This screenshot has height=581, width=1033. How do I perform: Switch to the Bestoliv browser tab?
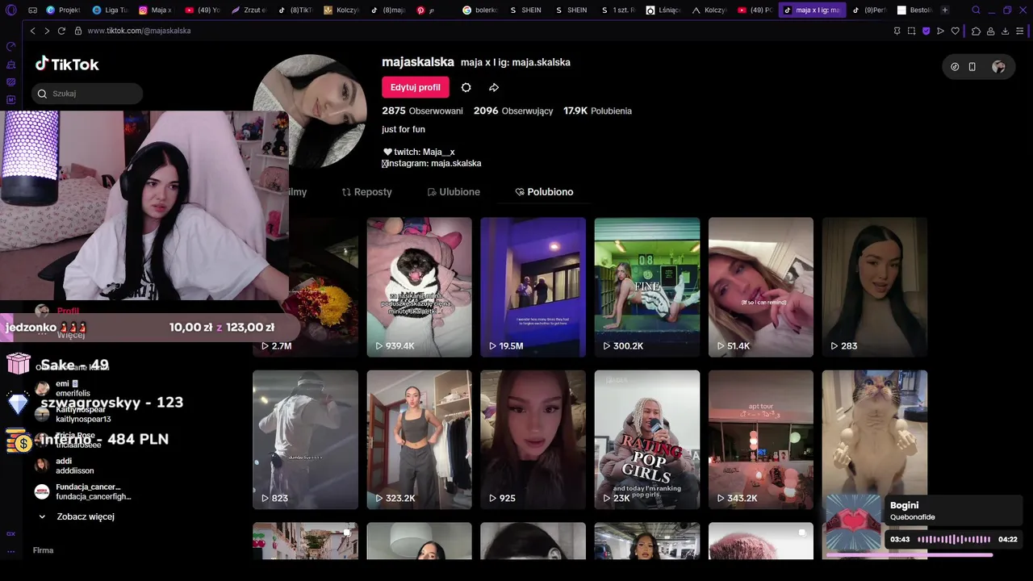click(916, 10)
